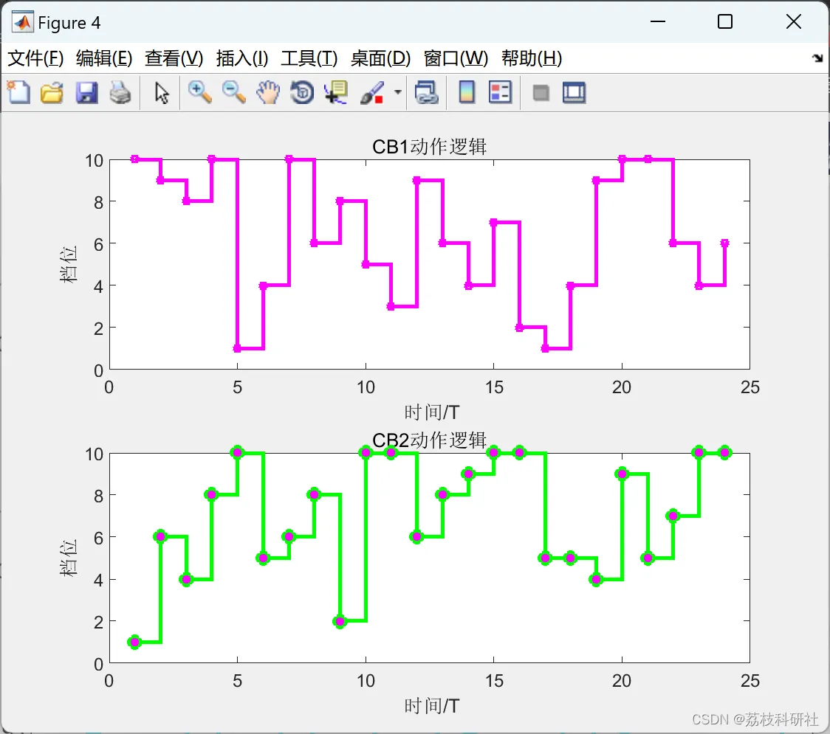Click the green CB2 marker at time 1
This screenshot has height=734, width=830.
[x=134, y=642]
